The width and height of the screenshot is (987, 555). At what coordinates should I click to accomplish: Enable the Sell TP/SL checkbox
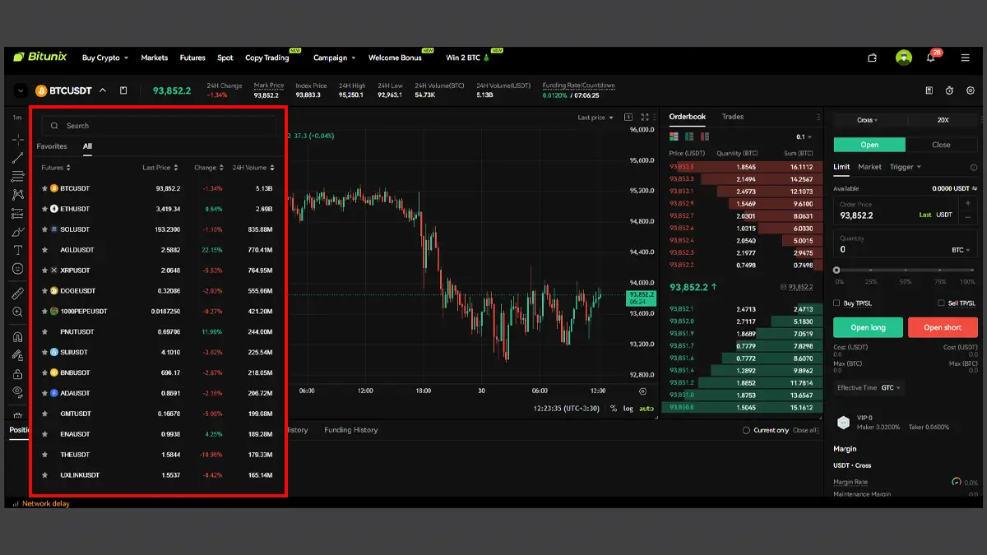tap(942, 303)
